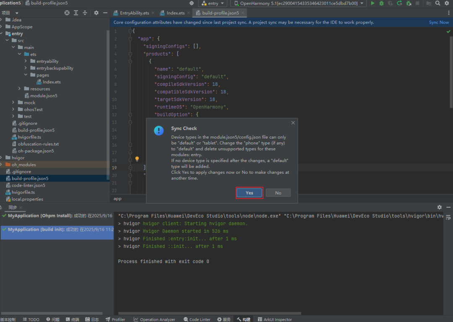This screenshot has width=453, height=322.
Task: Open the search everywhere magnifier icon
Action: (438, 3)
